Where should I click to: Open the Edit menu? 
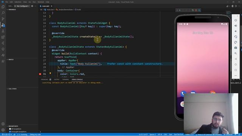coord(11,2)
